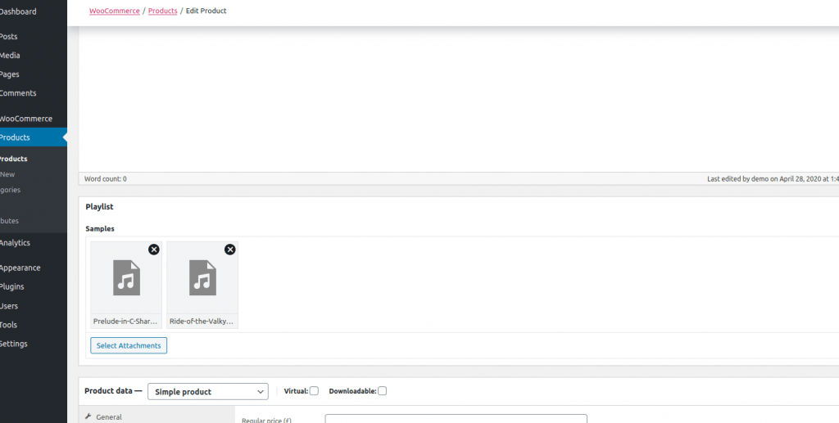Open the Comments sidebar item

point(18,93)
